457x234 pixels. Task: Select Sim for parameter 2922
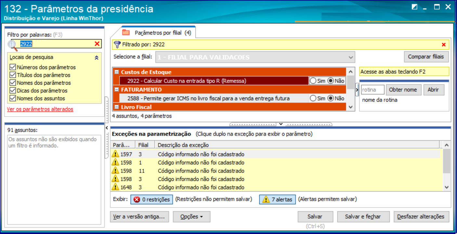pyautogui.click(x=313, y=81)
